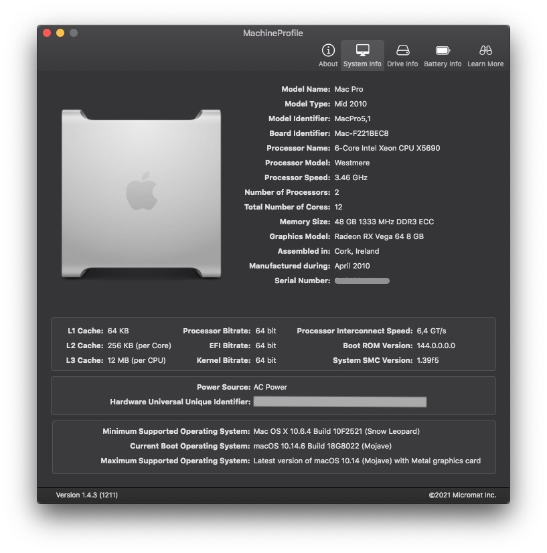Click 'Radeon RX Vega 64 8 GB' graphics value
Viewport: 547px width, 553px height.
click(379, 236)
